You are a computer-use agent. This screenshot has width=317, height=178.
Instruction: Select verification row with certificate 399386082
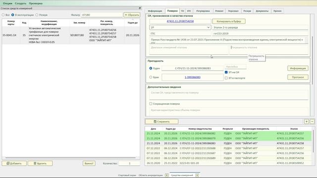pos(228,133)
